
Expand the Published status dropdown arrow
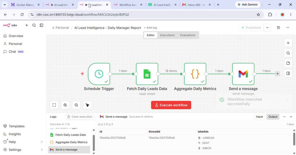(x=267, y=27)
